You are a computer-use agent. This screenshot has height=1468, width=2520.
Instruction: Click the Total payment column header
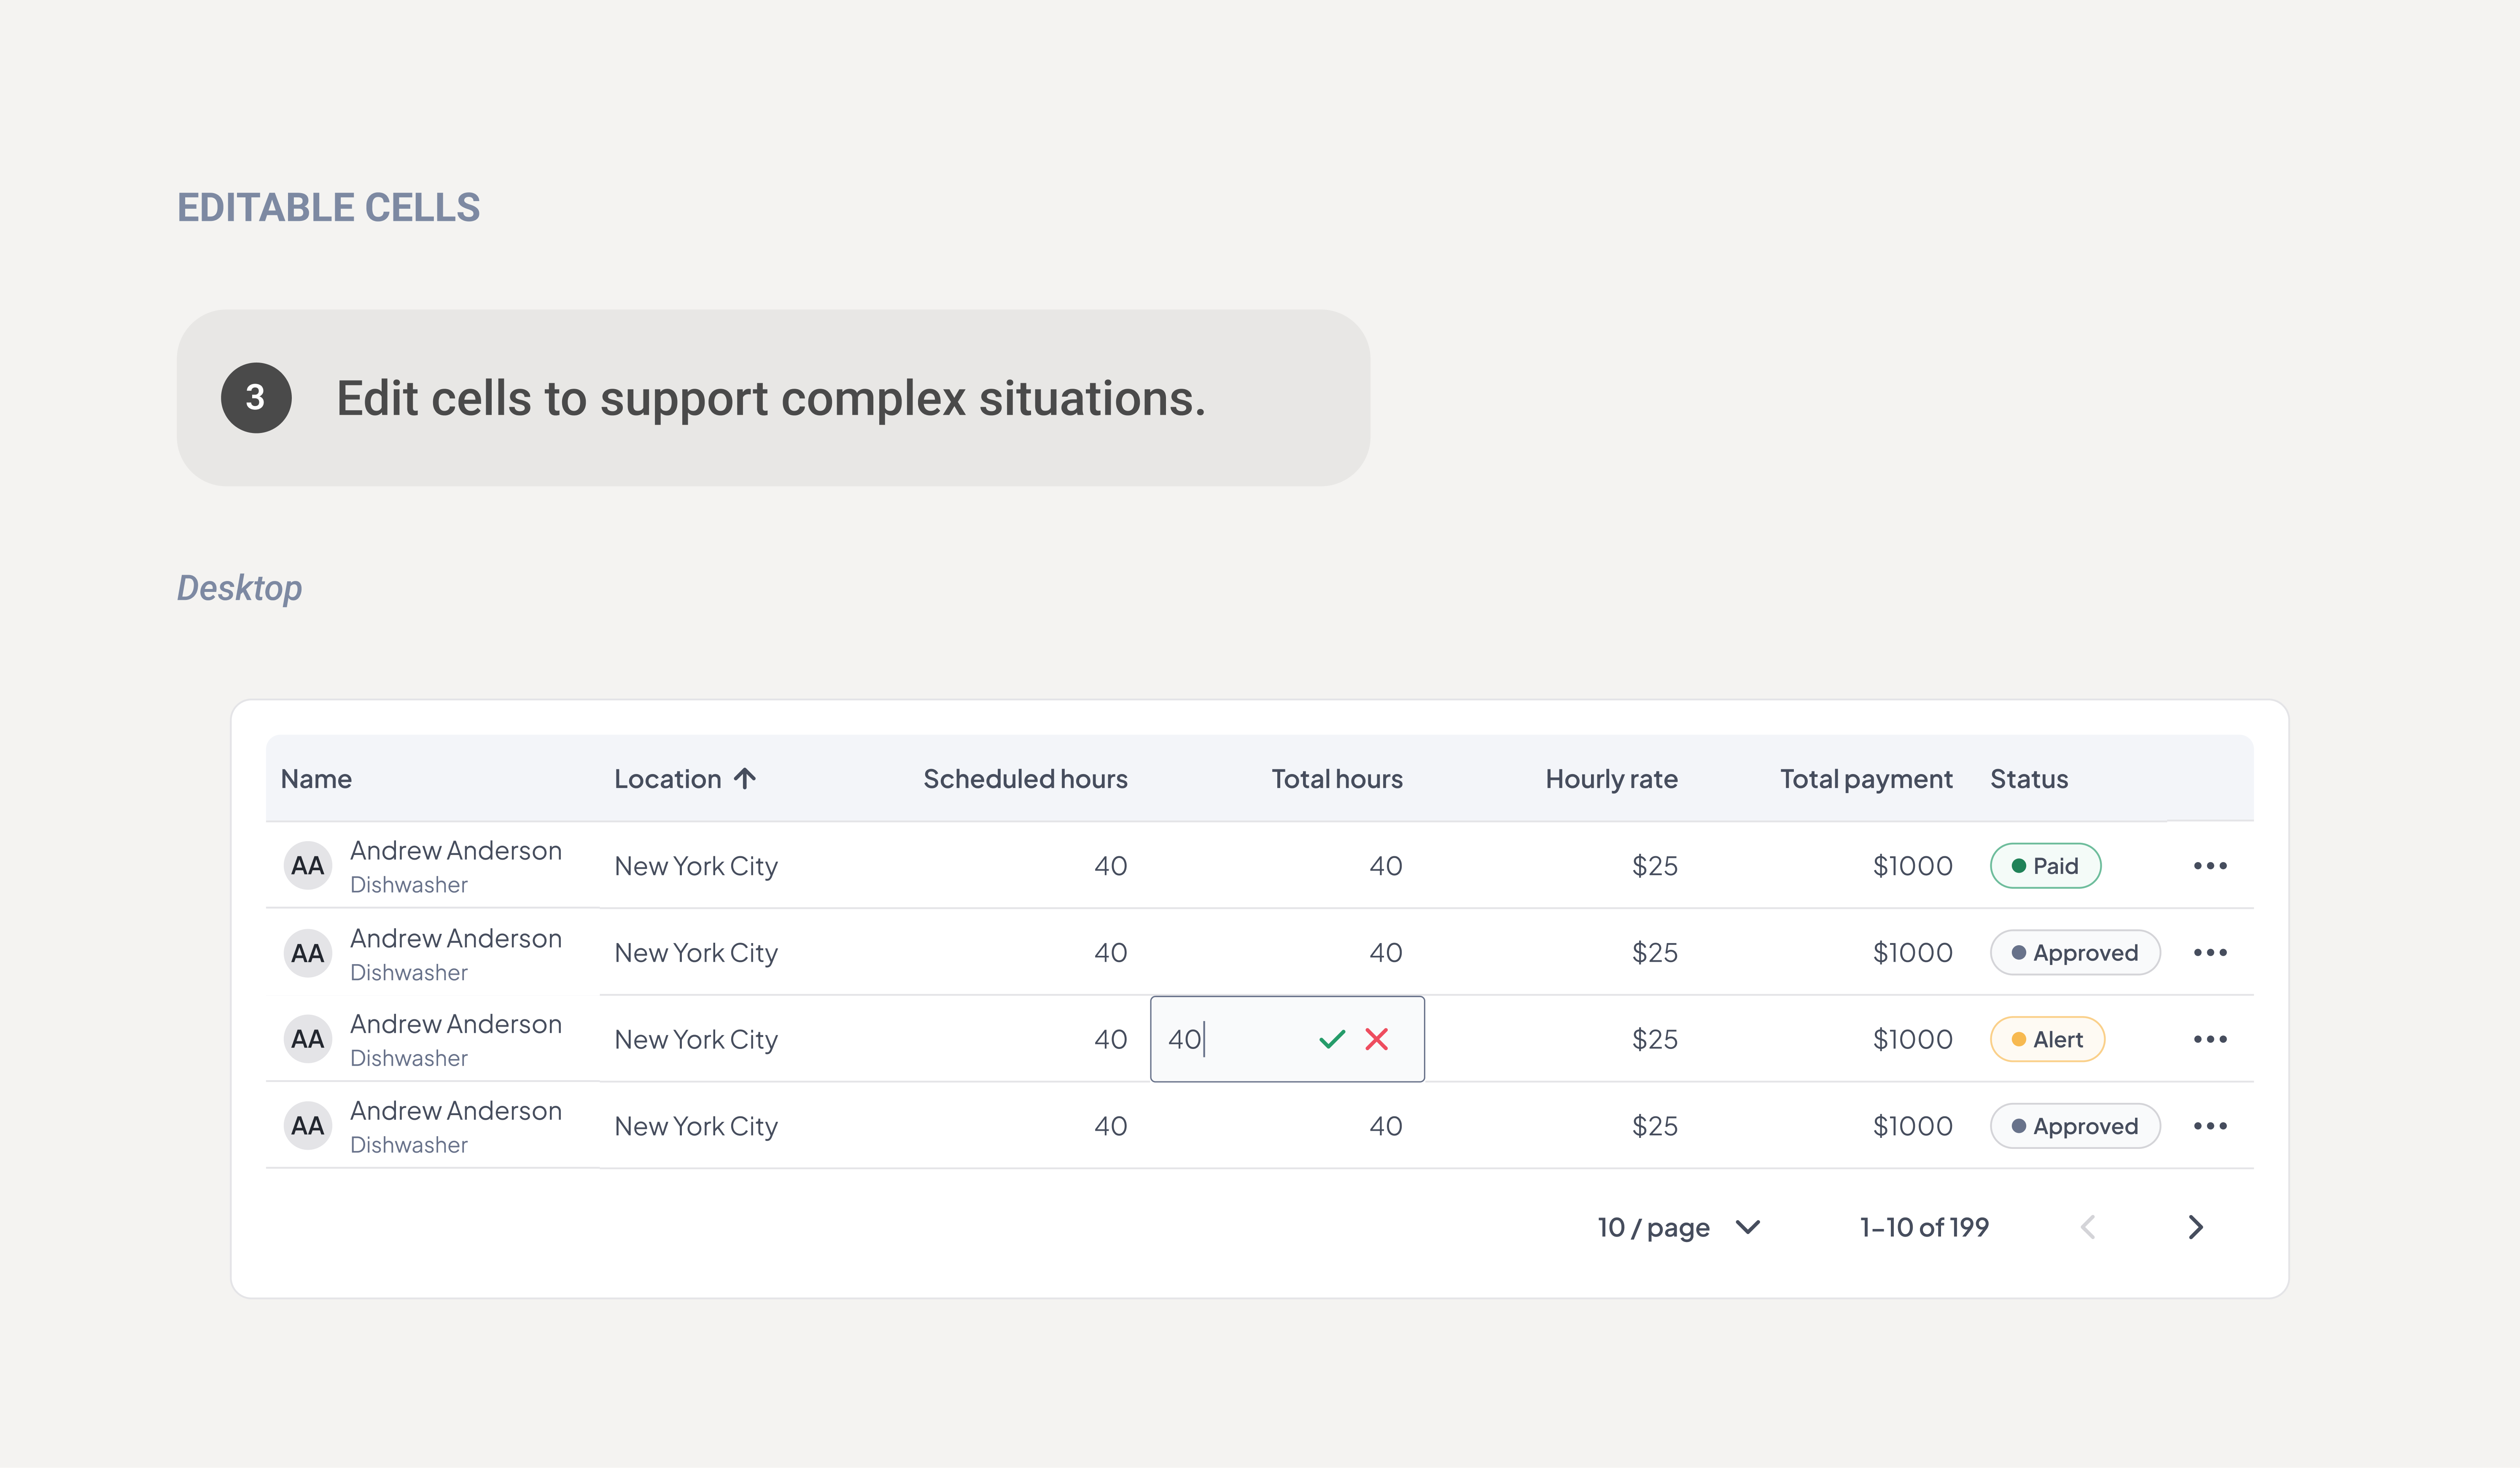pos(1866,779)
